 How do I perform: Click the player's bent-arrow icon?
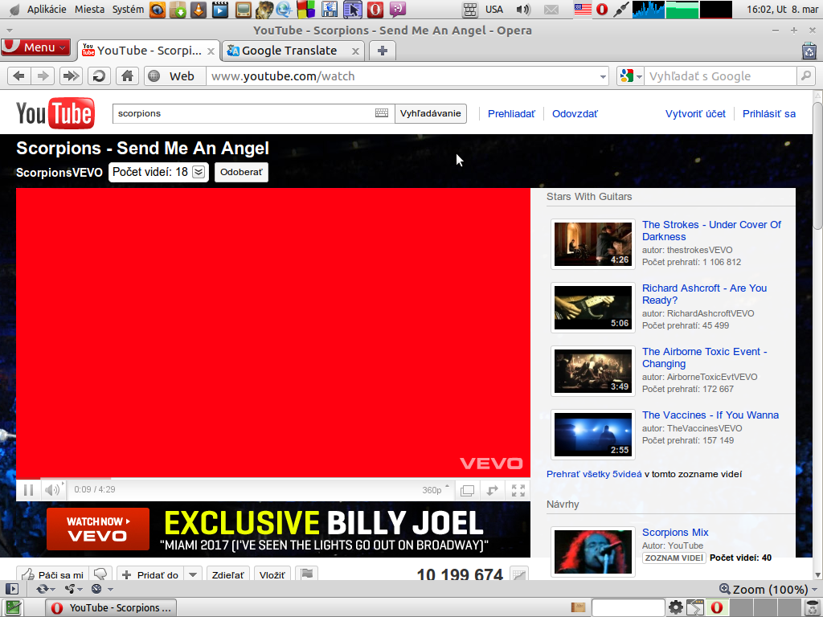tap(493, 490)
